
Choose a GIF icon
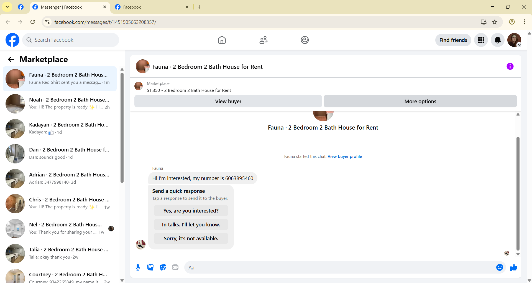coord(175,267)
